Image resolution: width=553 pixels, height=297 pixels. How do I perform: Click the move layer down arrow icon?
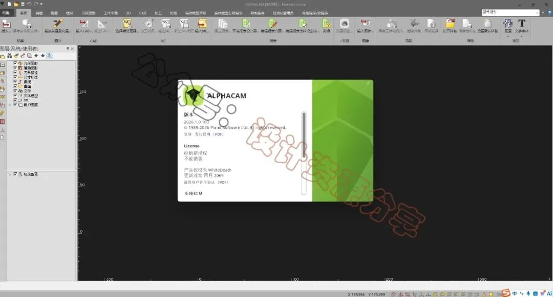click(42, 56)
